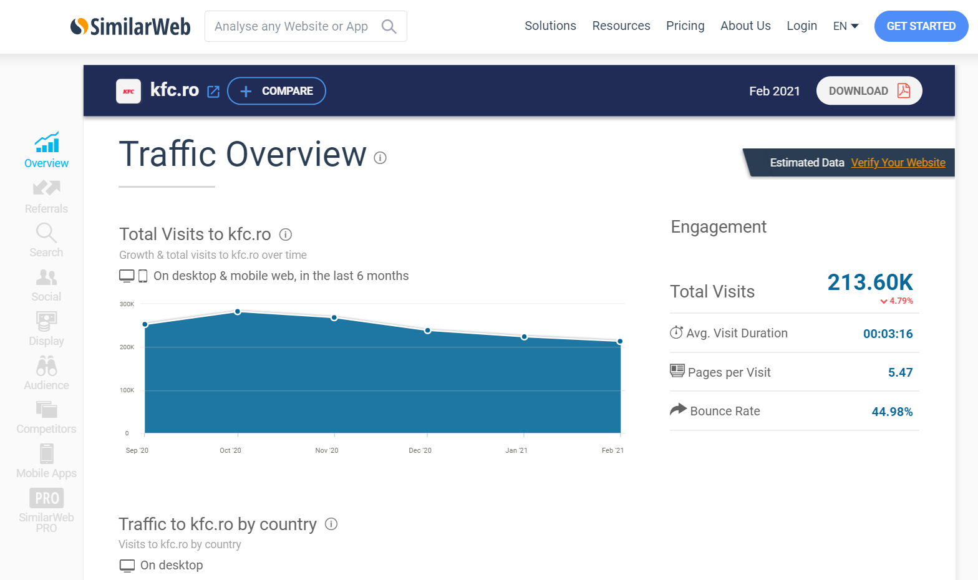Click the desktop icon above the chart
This screenshot has width=978, height=580.
(127, 276)
